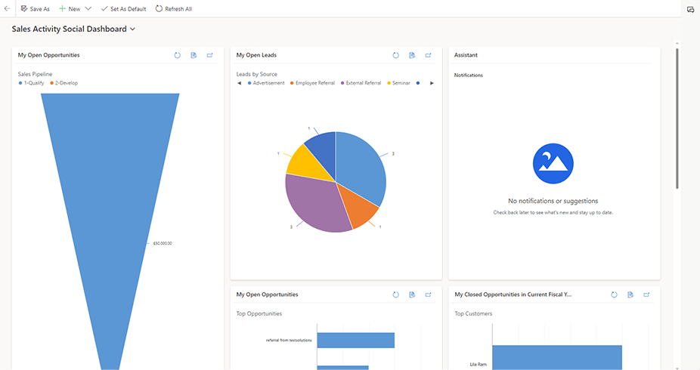Click the back arrow icon

tap(7, 9)
